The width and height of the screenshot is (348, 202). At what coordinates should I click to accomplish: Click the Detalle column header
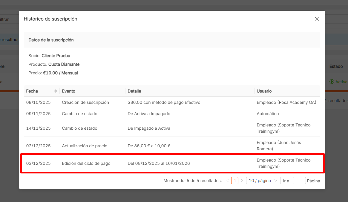click(134, 91)
